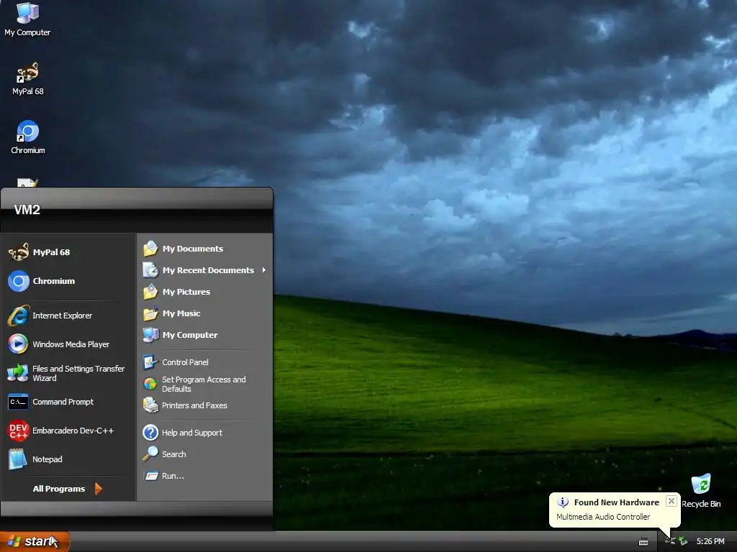Open My Music folder
Image resolution: width=737 pixels, height=552 pixels.
coord(205,313)
